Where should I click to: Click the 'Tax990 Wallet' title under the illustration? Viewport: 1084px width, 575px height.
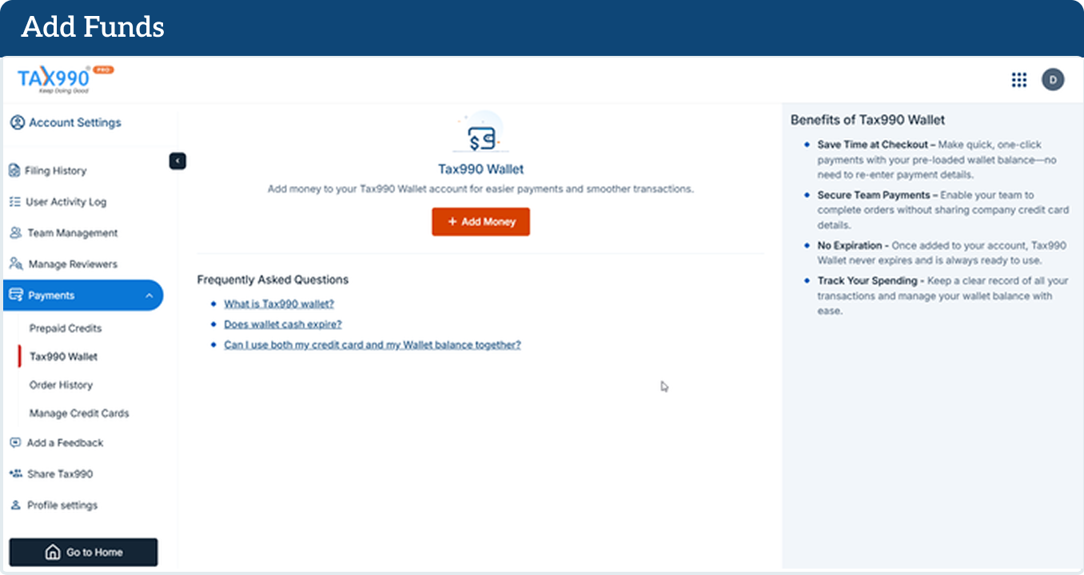coord(481,169)
